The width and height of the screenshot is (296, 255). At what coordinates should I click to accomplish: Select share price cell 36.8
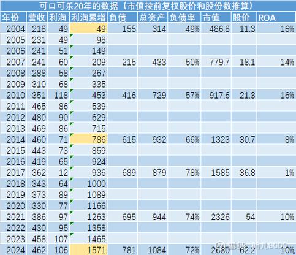tap(244, 172)
